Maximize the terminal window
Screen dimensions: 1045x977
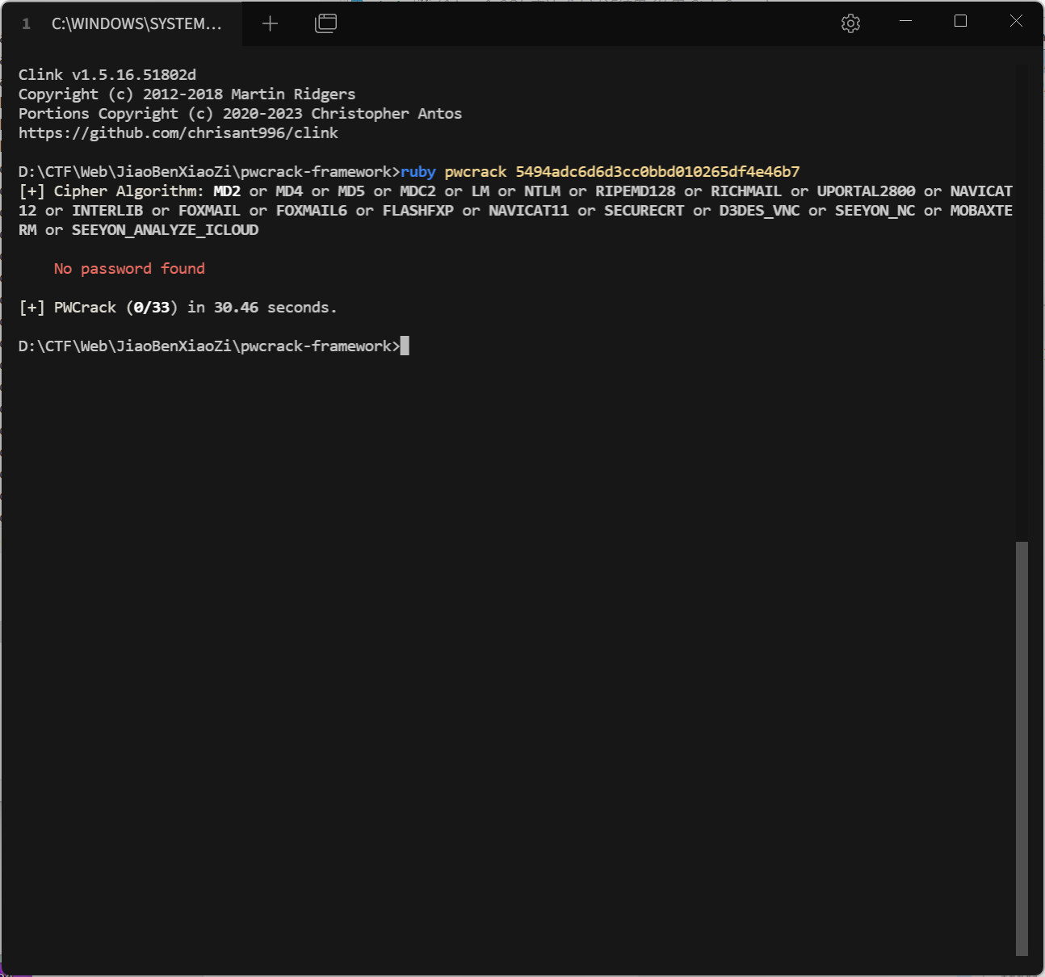pyautogui.click(x=960, y=21)
